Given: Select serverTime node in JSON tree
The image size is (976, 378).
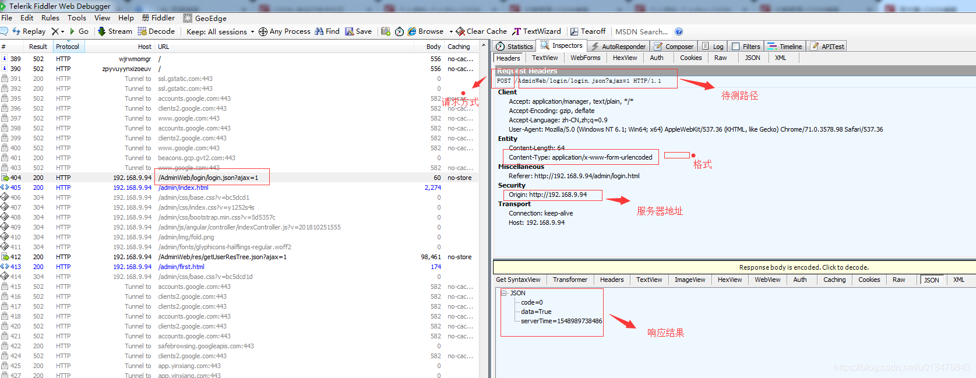Looking at the screenshot, I should click(561, 321).
